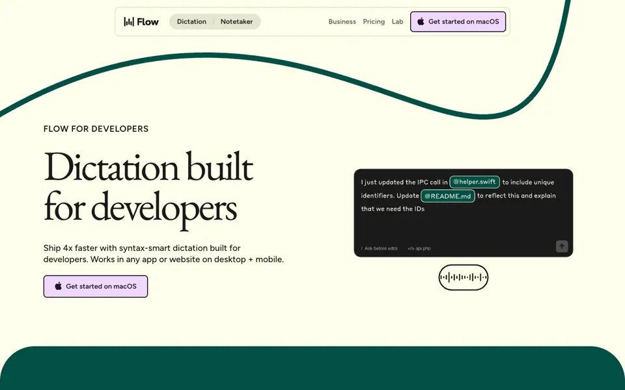The image size is (625, 390).
Task: Click the send arrow button in prompt box
Action: 562,246
